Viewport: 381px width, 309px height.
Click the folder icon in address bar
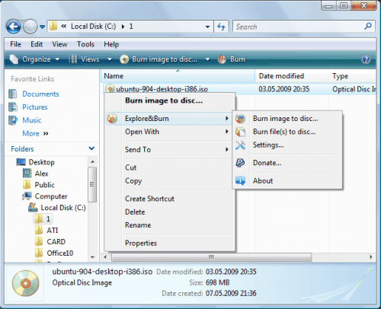tap(53, 26)
